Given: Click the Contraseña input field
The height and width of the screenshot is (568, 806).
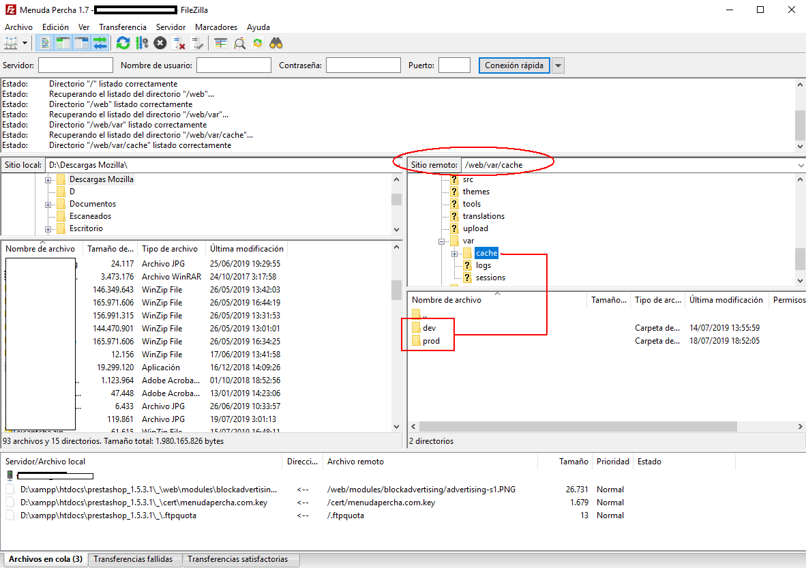Looking at the screenshot, I should (x=363, y=65).
